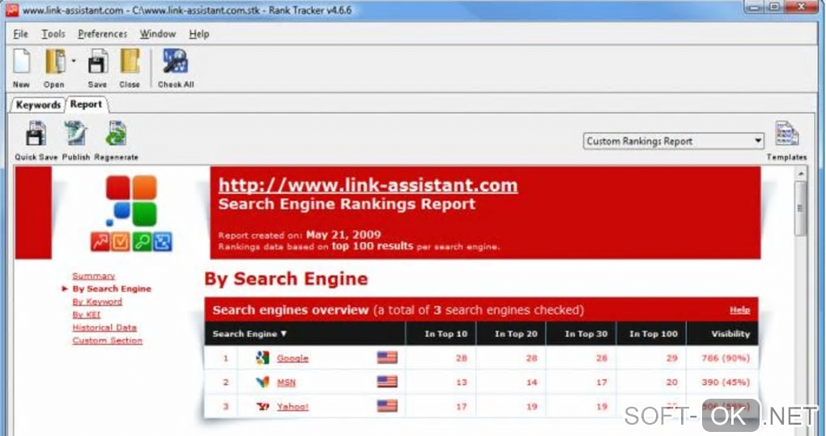Click the Google logo icon

[262, 358]
